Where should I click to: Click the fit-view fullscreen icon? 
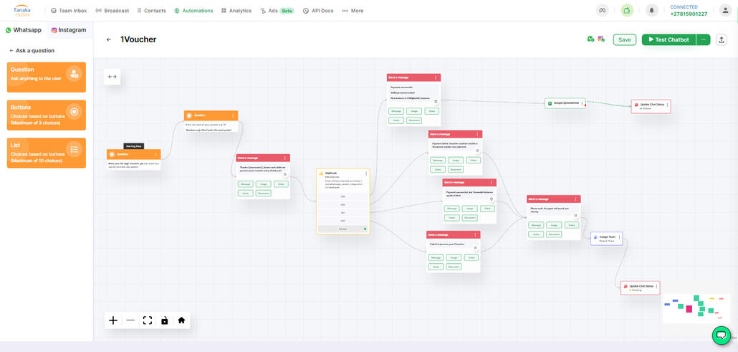148,320
